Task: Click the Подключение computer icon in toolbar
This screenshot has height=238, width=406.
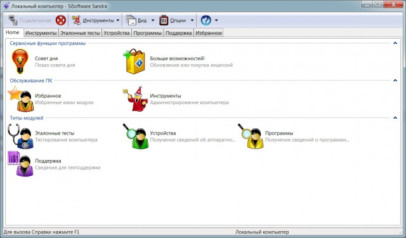Action: coord(13,20)
